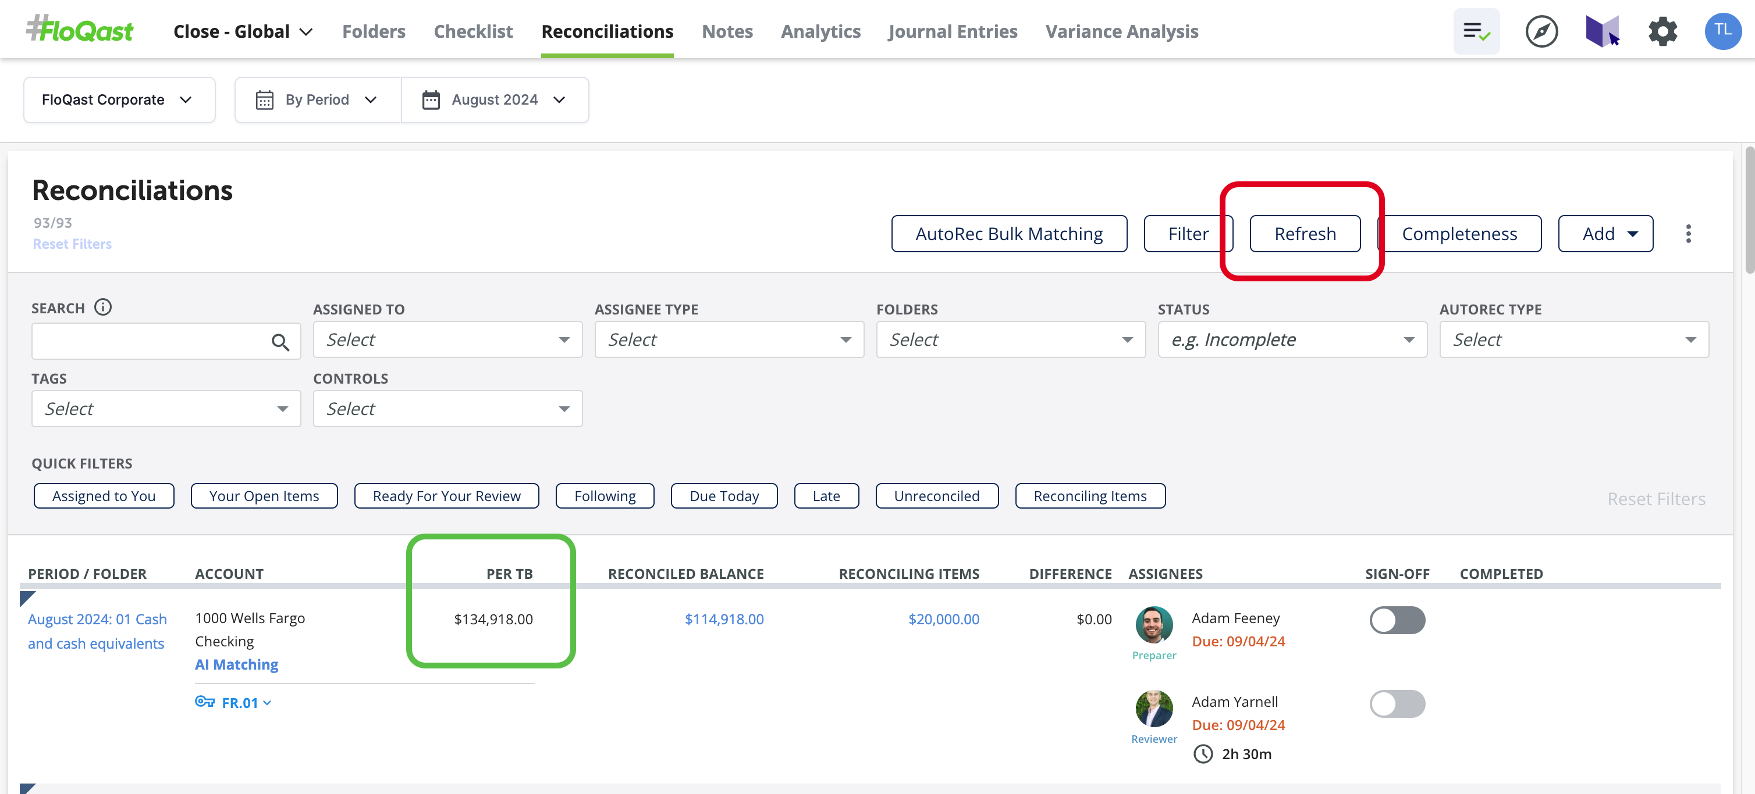1755x794 pixels.
Task: Go to the Notes tab
Action: [x=727, y=31]
